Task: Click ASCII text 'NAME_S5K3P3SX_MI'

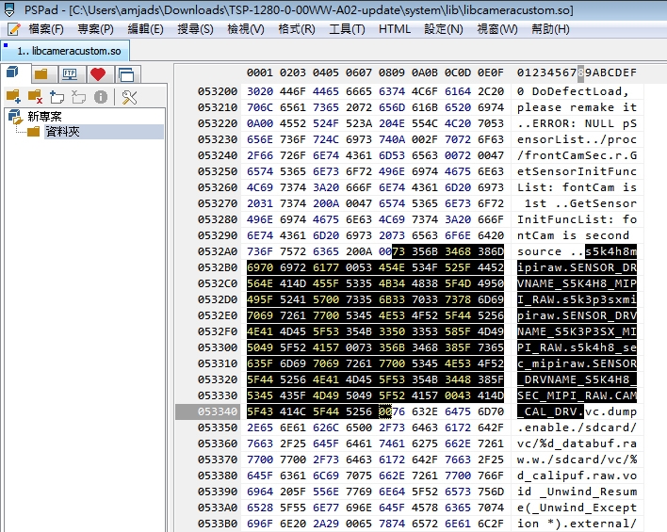Action: coord(577,331)
